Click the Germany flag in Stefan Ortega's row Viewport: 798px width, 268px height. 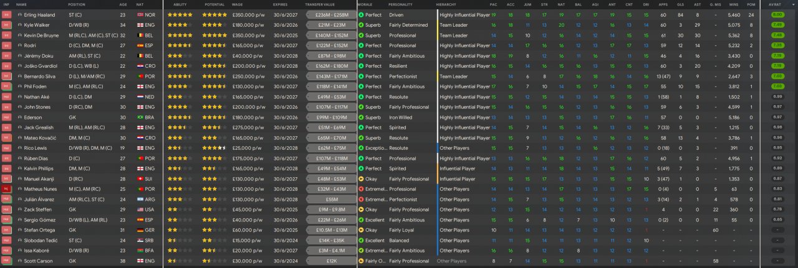(140, 230)
